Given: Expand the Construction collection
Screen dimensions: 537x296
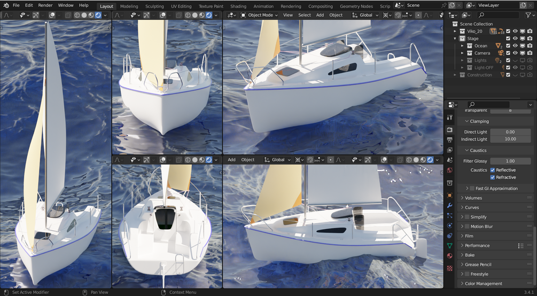Looking at the screenshot, I should (x=455, y=75).
